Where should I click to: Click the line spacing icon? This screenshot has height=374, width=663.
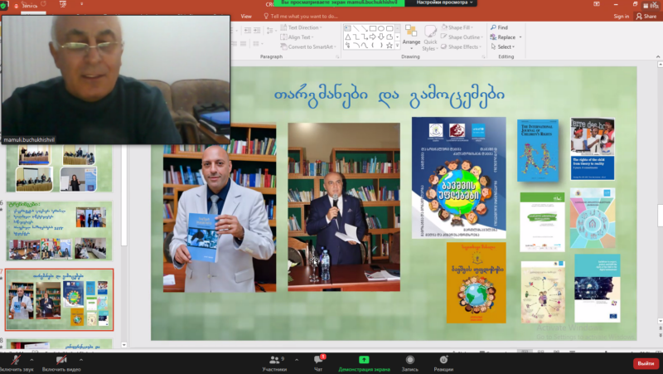[x=270, y=30]
